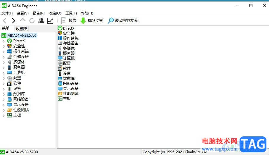Go forward with the right arrow button
Image resolution: width=269 pixels, height=155 pixels.
tap(13, 21)
